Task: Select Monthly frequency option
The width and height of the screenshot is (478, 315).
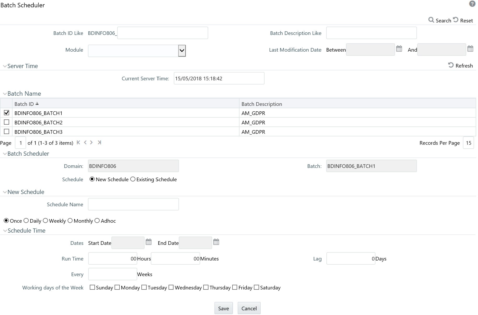Action: (70, 221)
